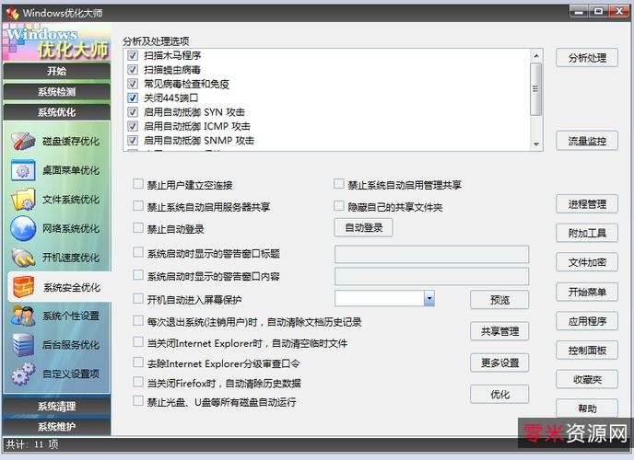Image resolution: width=634 pixels, height=460 pixels.
Task: Click the Windows优化大师 logo banner
Action: (x=56, y=42)
